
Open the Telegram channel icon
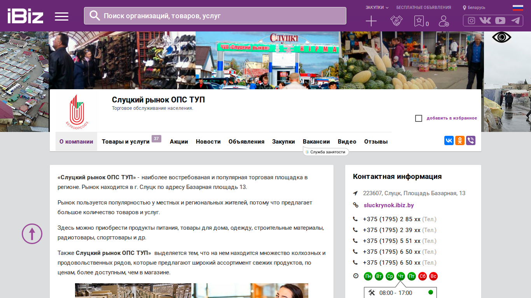click(x=515, y=21)
